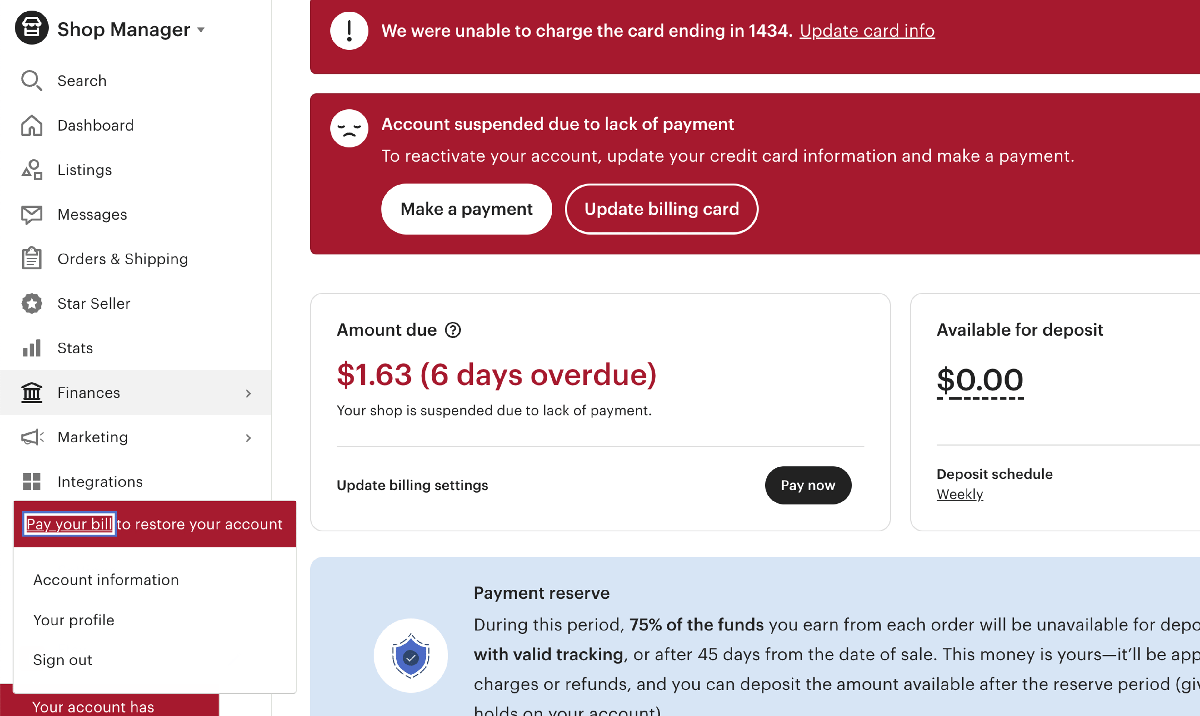The image size is (1200, 716).
Task: Click the Shop Manager storefront logo icon
Action: point(31,28)
